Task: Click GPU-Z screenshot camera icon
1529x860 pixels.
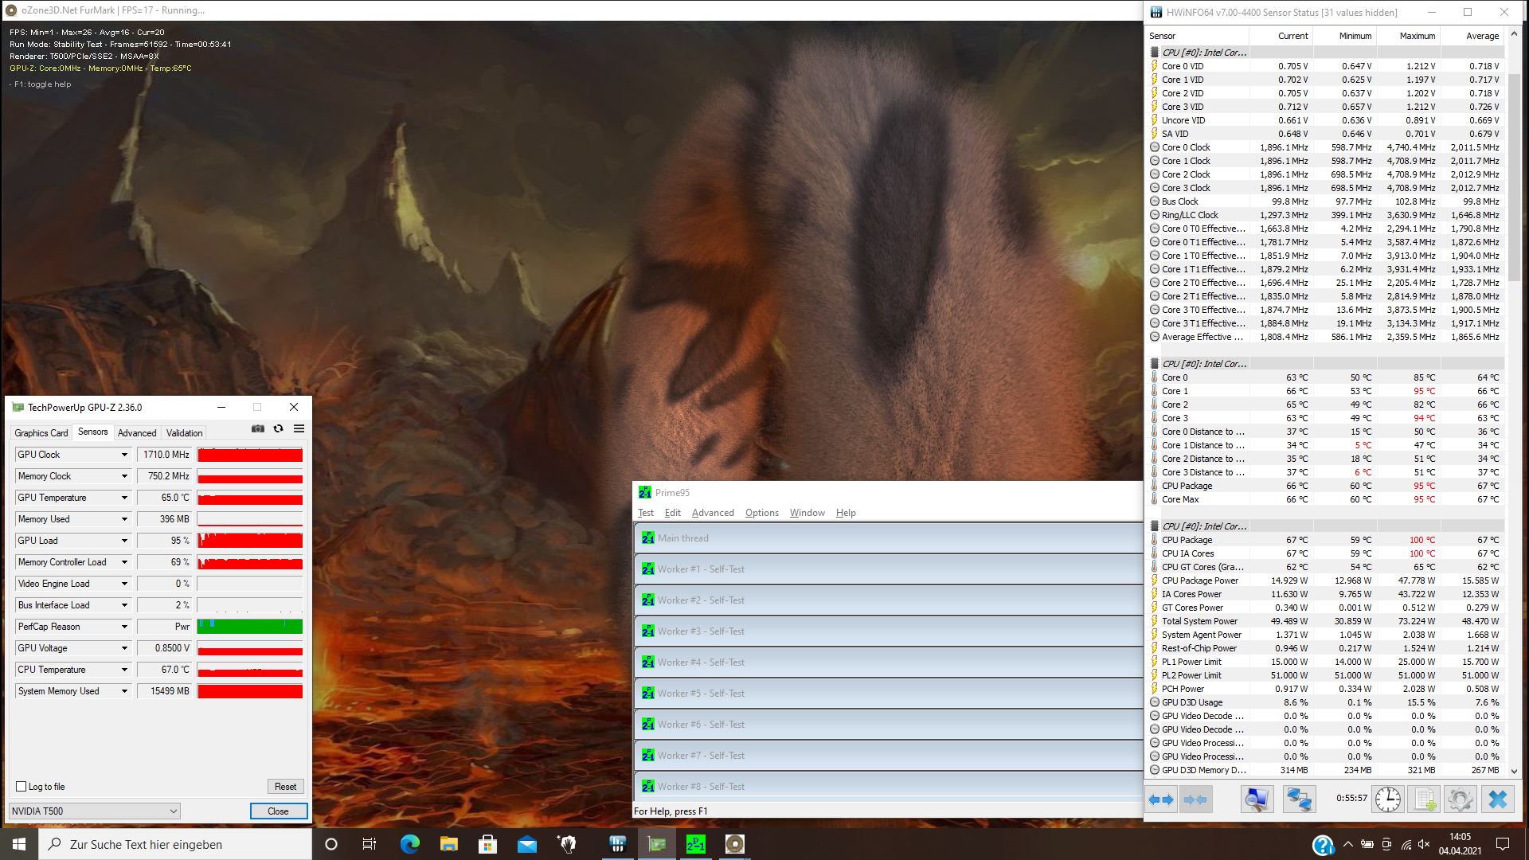Action: point(258,428)
